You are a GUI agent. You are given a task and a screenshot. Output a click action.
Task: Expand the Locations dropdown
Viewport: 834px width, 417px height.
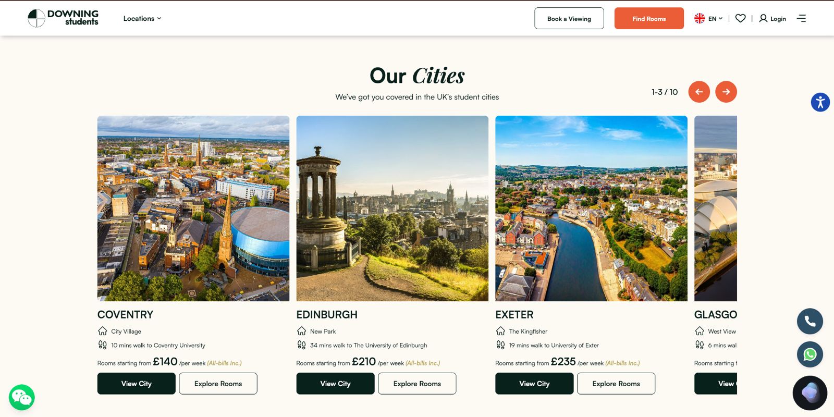pos(142,18)
